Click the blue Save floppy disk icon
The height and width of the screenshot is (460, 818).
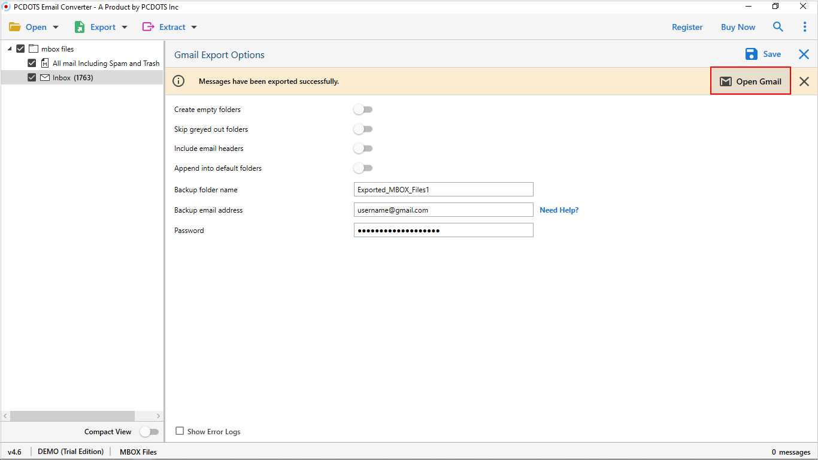[752, 55]
